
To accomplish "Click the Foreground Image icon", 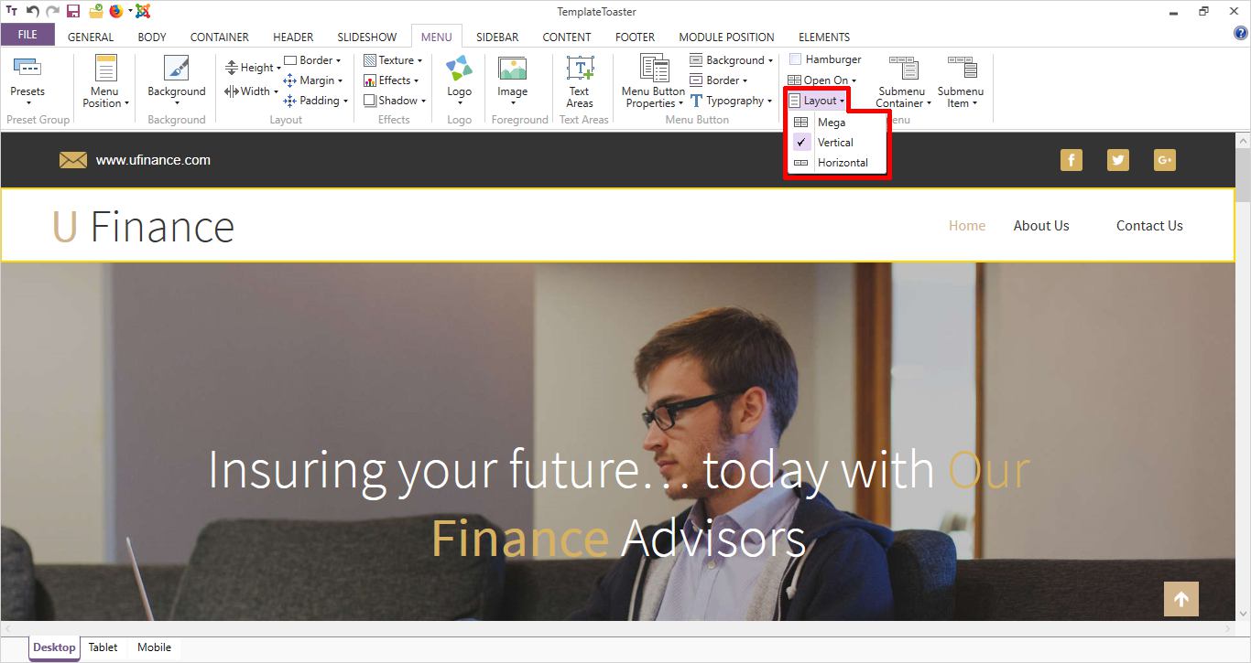I will pos(512,70).
